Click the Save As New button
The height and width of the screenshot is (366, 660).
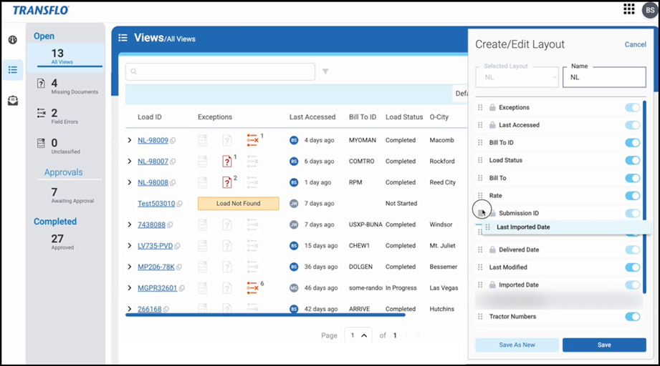click(517, 345)
